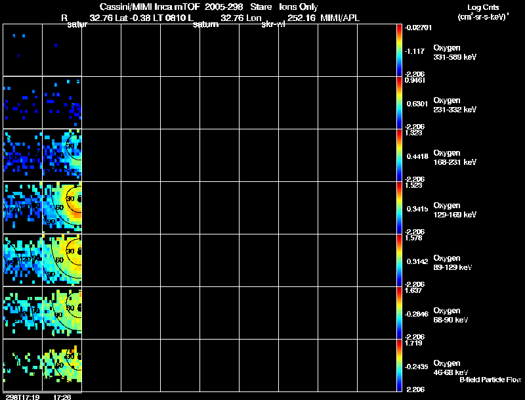525x400 pixels.
Task: Click the color bar midpoint value '-1.117'
Action: (x=415, y=51)
